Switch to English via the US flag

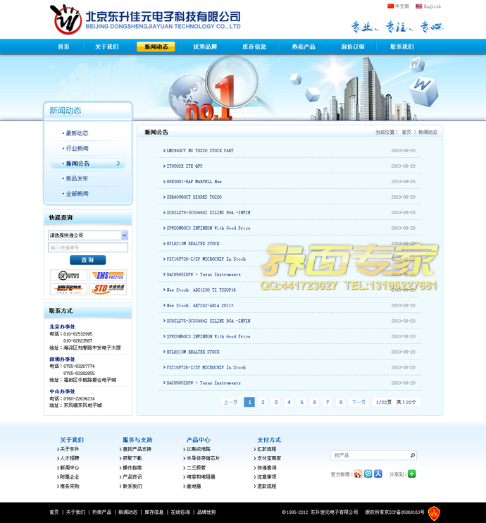coord(419,6)
